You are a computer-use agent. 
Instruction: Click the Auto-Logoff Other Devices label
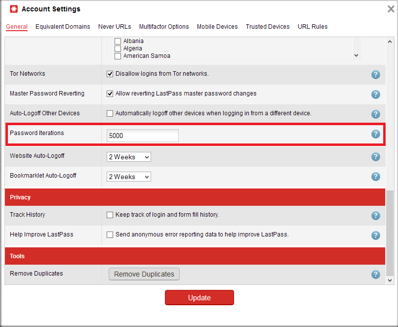point(44,113)
